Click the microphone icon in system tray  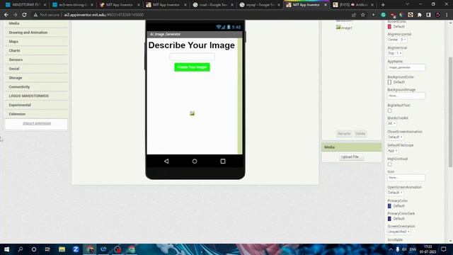point(398,249)
